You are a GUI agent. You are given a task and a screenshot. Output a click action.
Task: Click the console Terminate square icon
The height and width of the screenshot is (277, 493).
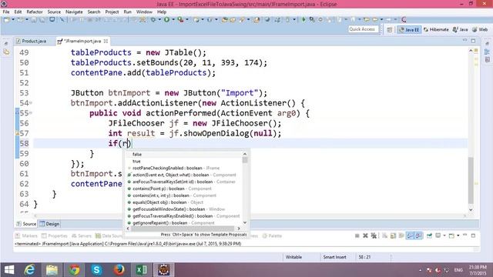[x=357, y=235]
